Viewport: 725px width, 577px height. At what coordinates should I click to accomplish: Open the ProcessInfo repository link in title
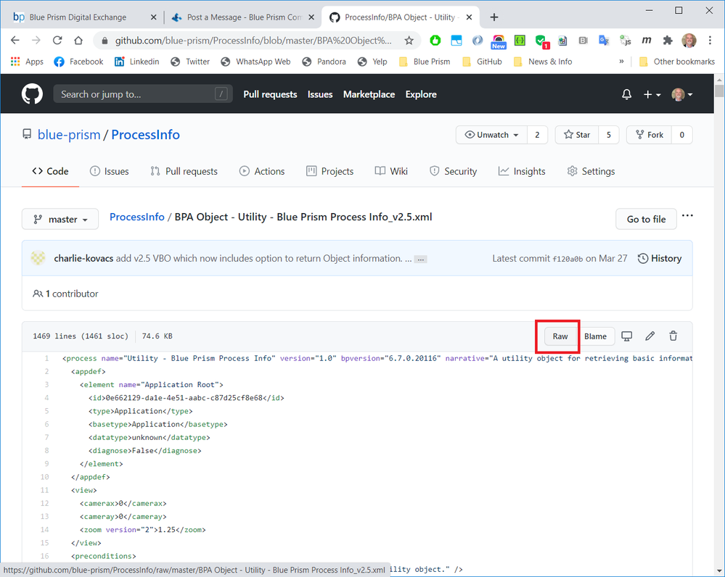point(145,134)
